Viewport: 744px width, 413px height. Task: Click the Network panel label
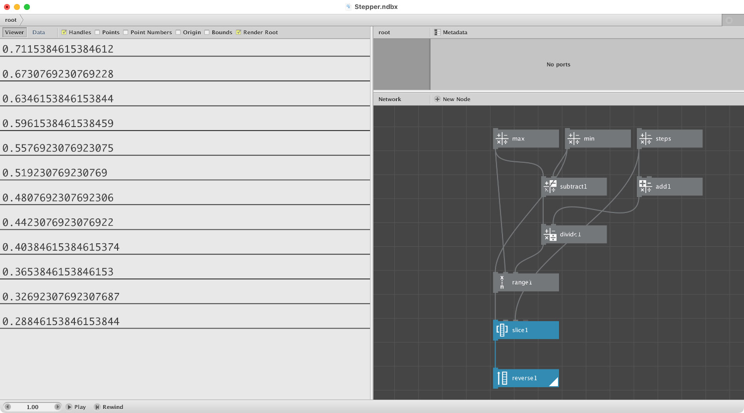point(390,99)
